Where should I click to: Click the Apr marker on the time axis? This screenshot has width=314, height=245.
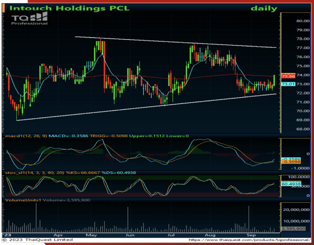coord(58,235)
